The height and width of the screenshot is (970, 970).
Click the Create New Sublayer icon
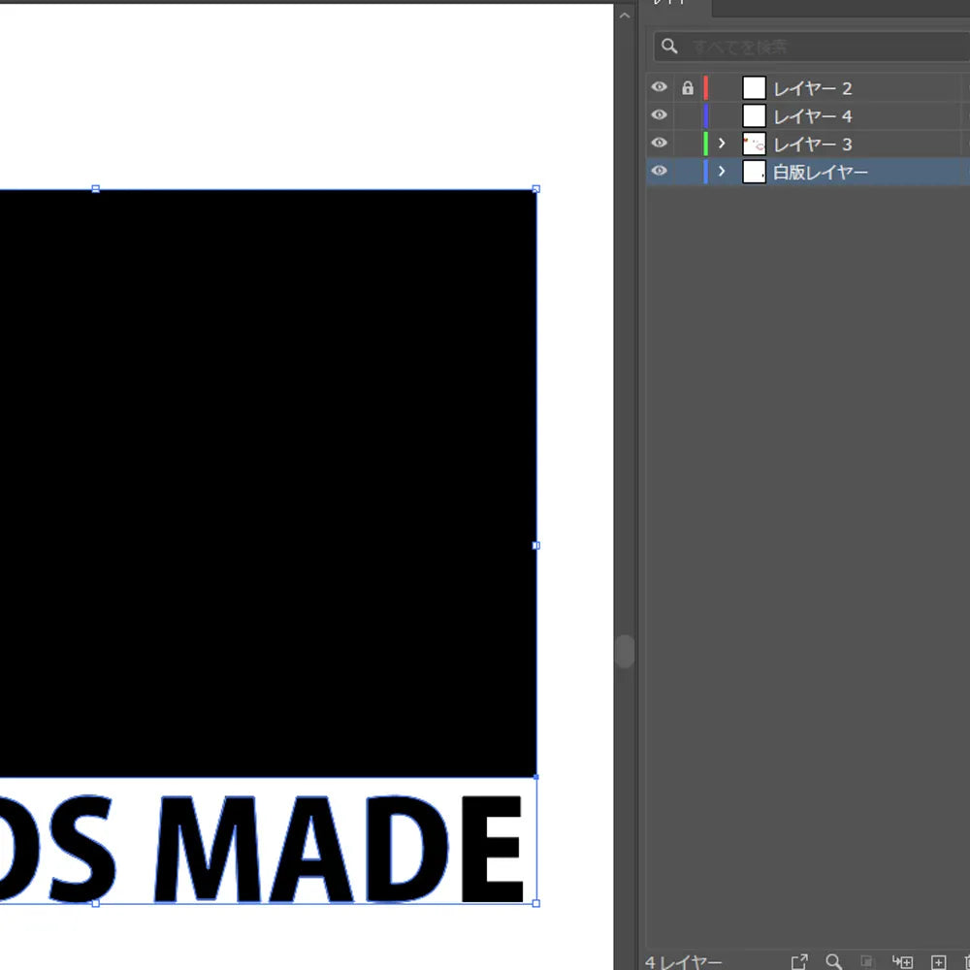902,961
